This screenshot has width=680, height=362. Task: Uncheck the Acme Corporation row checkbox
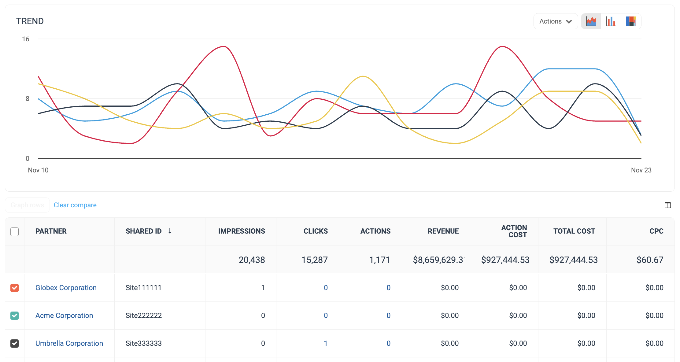pyautogui.click(x=15, y=316)
